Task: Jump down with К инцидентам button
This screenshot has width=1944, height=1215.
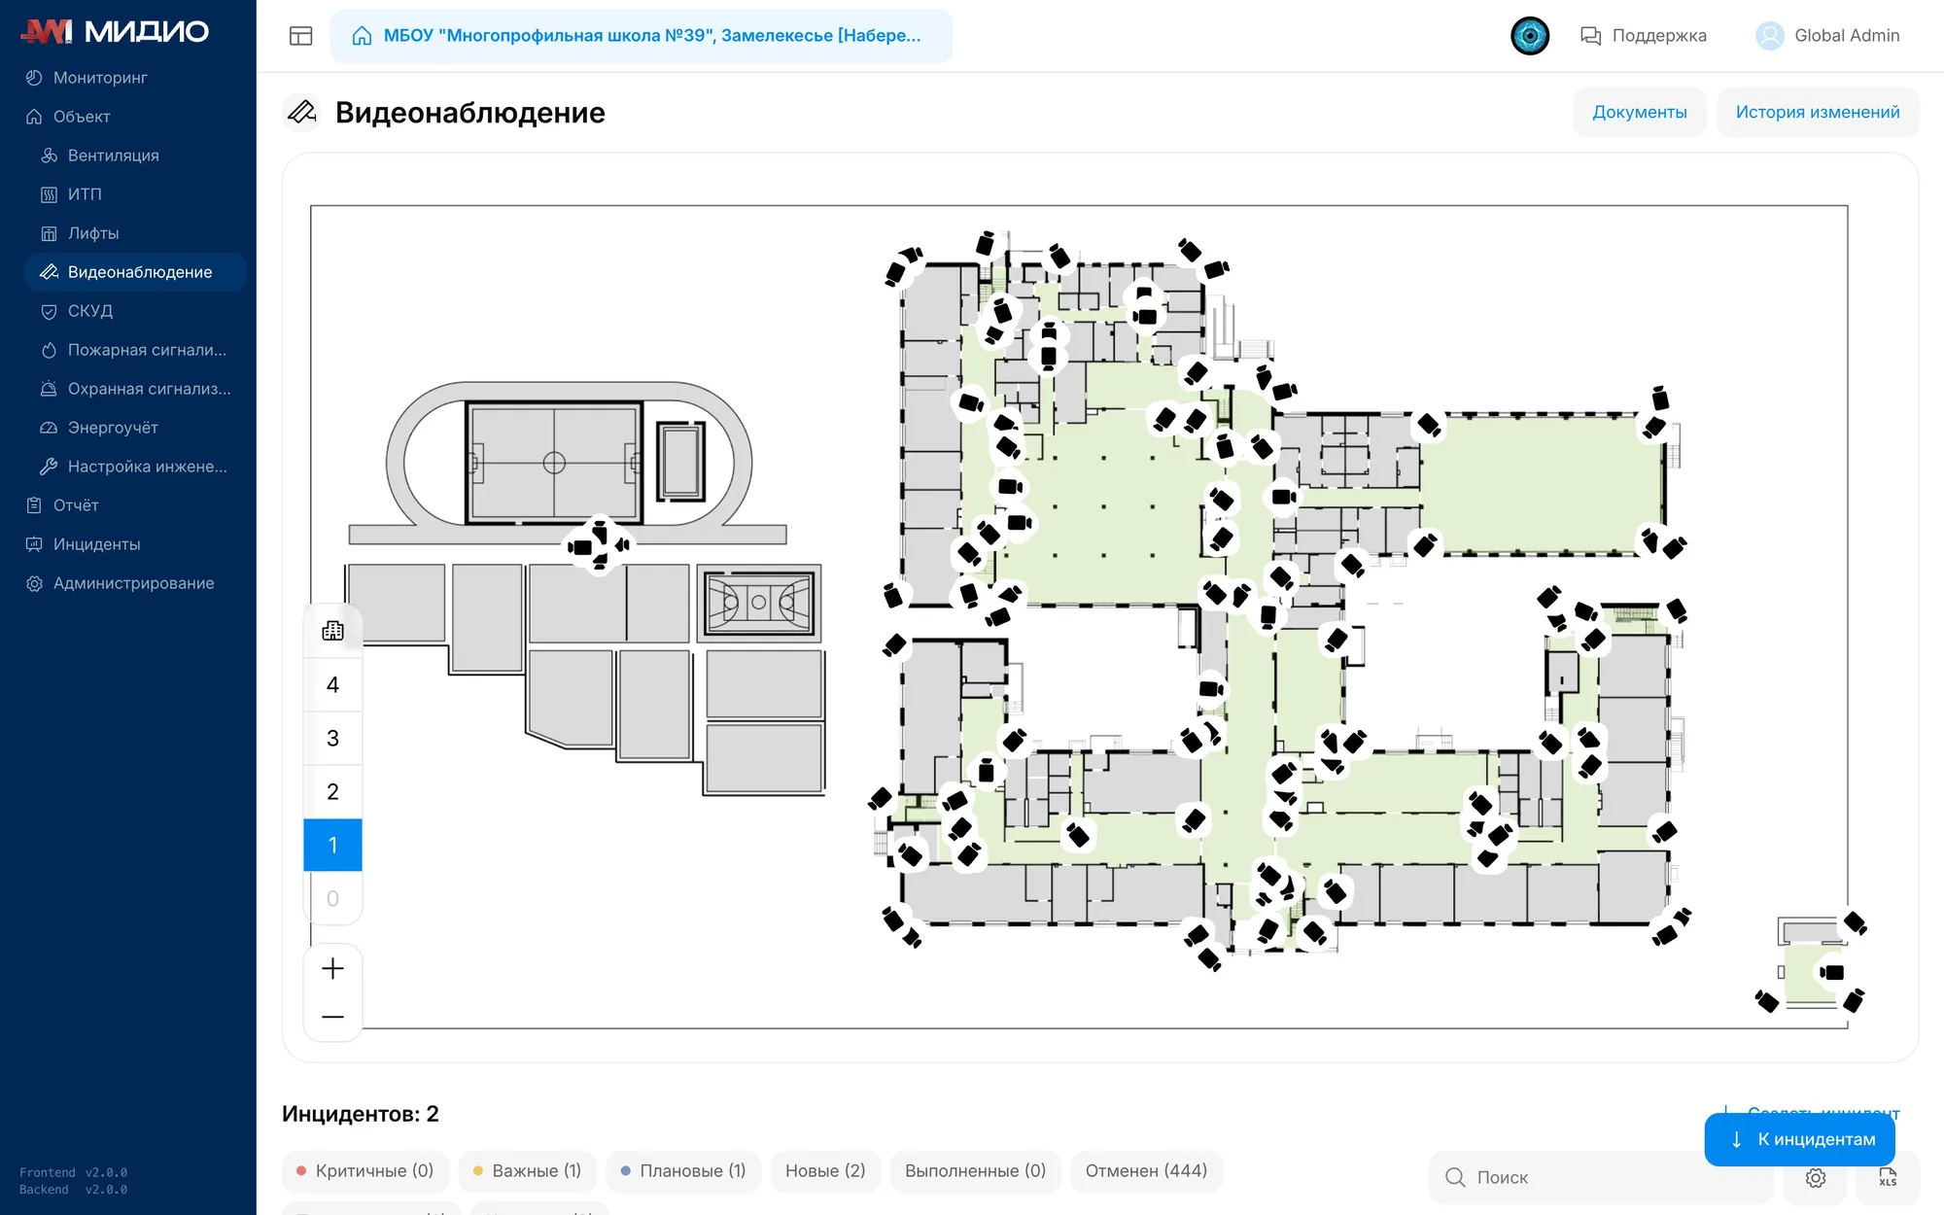Action: coord(1800,1139)
